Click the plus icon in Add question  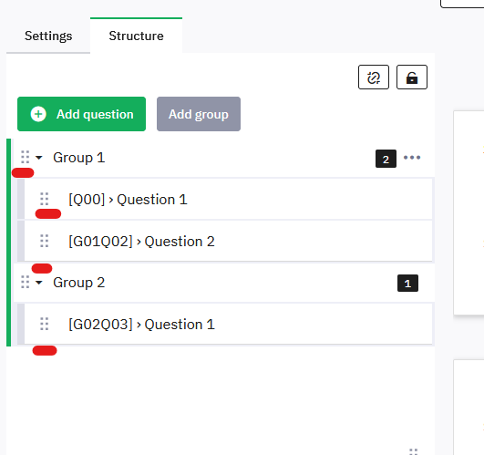38,114
